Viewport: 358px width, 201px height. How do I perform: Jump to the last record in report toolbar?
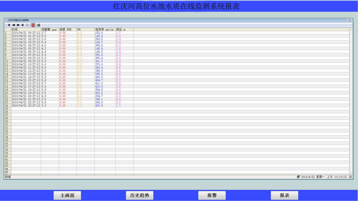click(23, 25)
